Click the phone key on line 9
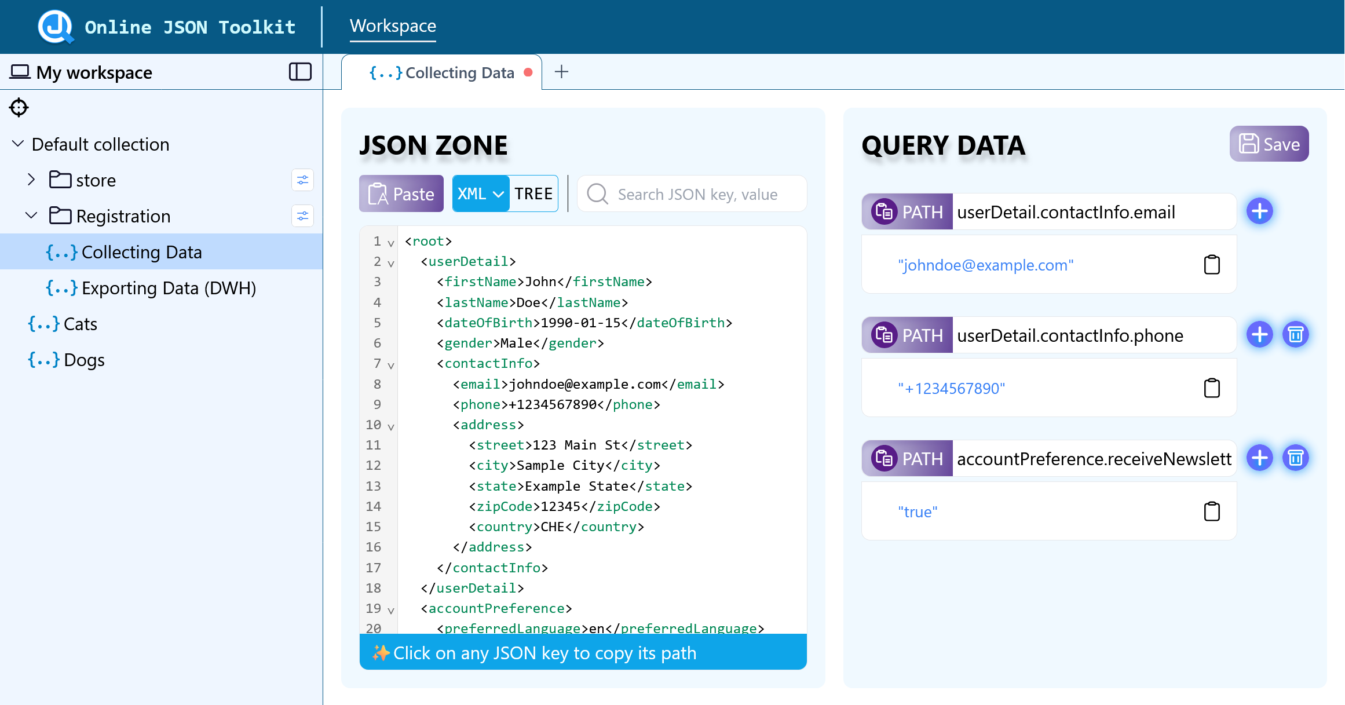This screenshot has height=705, width=1345. coord(480,404)
